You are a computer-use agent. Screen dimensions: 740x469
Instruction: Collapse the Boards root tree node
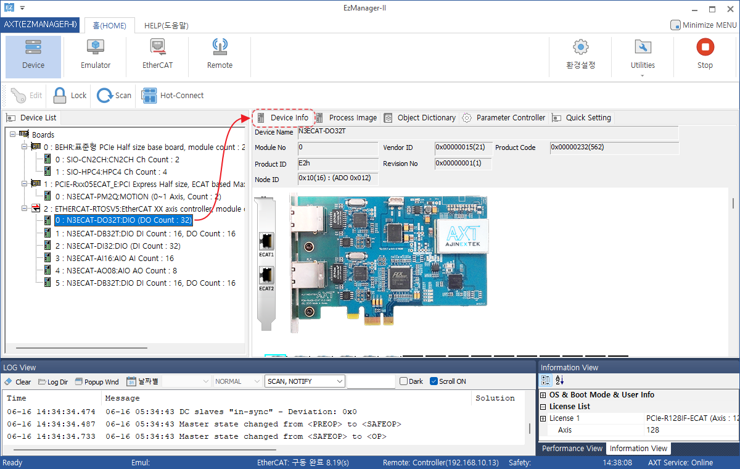coord(12,135)
